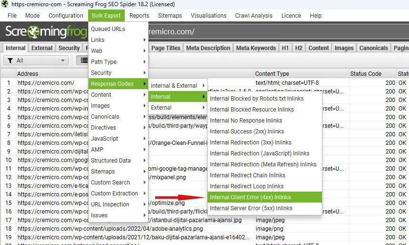The height and width of the screenshot is (245, 409).
Task: Click the Screaming Frog logo in header
Action: tap(45, 32)
